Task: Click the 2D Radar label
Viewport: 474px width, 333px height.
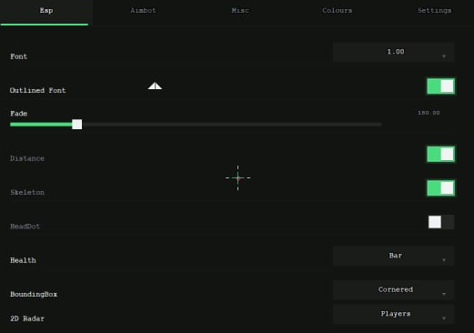Action: point(27,318)
